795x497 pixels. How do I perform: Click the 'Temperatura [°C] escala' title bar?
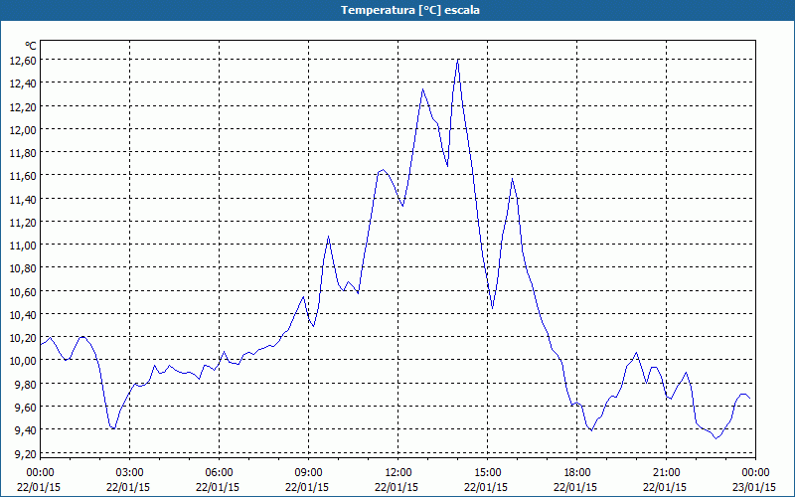click(397, 10)
